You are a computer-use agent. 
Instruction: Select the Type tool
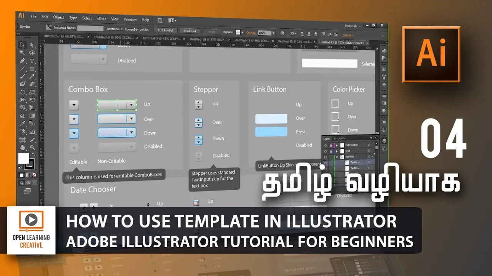[x=32, y=61]
